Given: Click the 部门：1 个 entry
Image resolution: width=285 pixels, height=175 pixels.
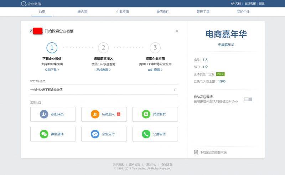Looking at the screenshot, I should point(201,67).
